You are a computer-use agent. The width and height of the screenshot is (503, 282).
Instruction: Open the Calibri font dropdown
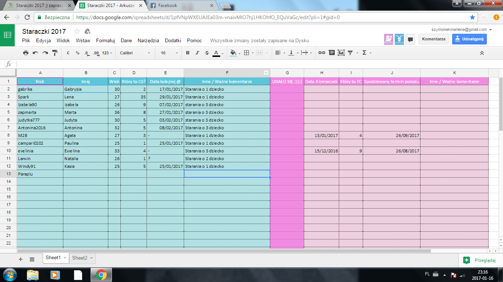[135, 53]
